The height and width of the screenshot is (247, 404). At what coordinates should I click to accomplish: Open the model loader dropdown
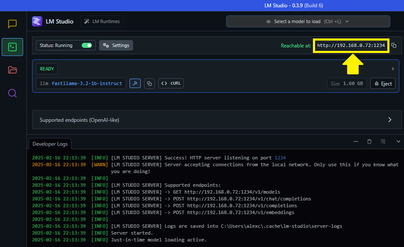tap(308, 21)
